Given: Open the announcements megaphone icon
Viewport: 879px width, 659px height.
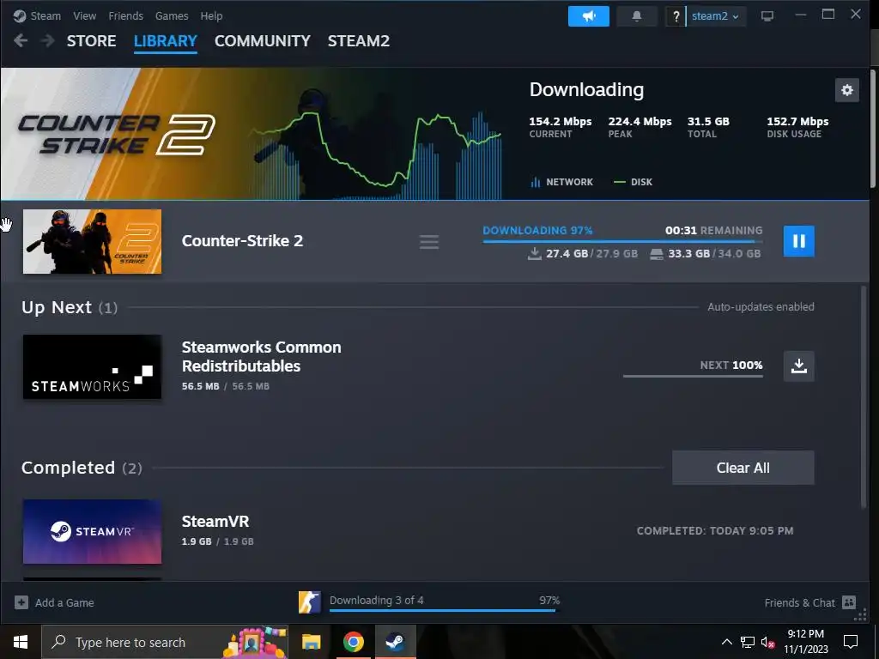Looking at the screenshot, I should coord(589,16).
